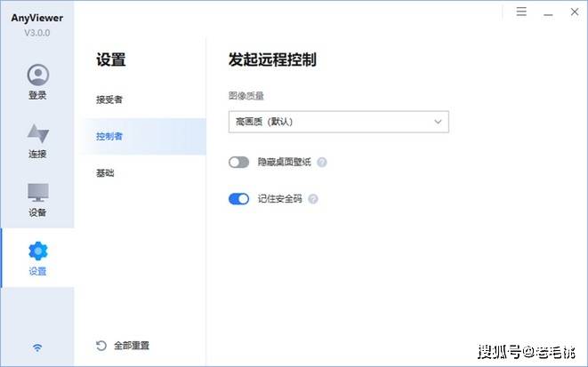588x367 pixels.
Task: Click help icon beside 记住安全码
Action: 313,199
